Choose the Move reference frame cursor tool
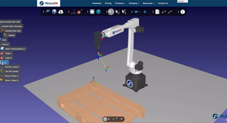Screen dimensions: 227x123 118,12
